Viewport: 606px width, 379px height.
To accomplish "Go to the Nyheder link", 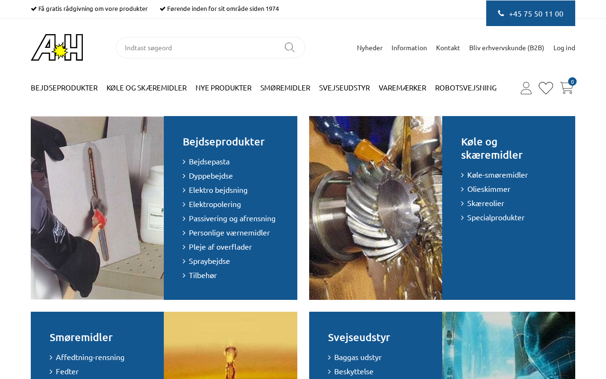I will coord(370,47).
